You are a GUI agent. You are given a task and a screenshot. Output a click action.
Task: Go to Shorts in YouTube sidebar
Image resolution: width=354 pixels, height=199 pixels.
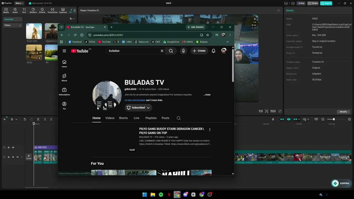pyautogui.click(x=64, y=77)
